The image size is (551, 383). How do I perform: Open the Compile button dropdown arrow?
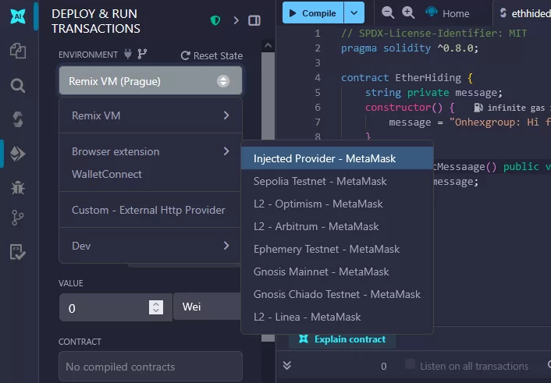coord(355,12)
